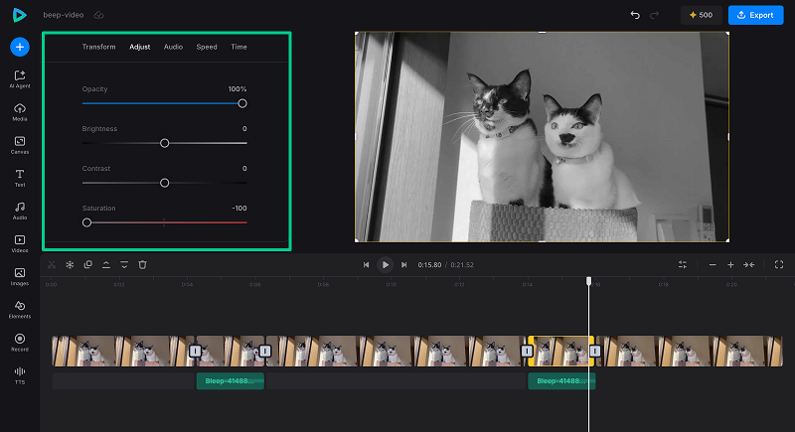Skip to end of timeline
Screen dimensions: 795x432
pyautogui.click(x=404, y=265)
